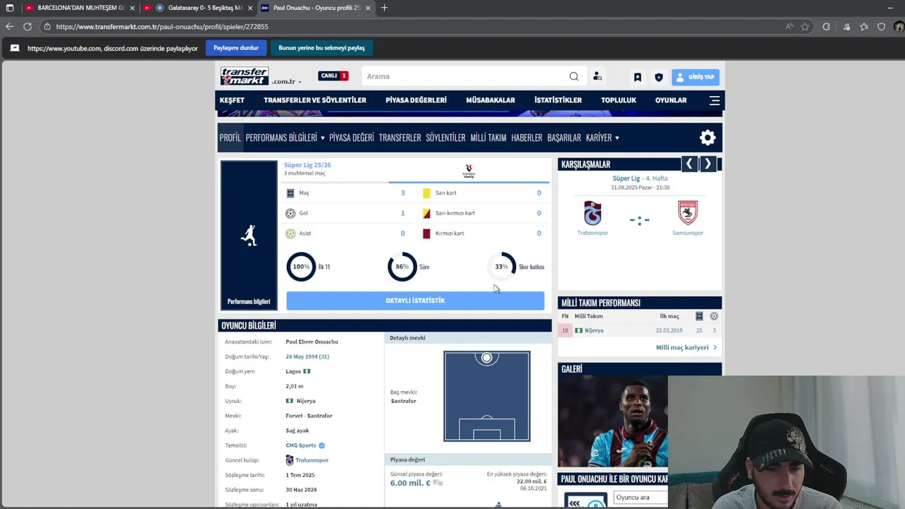Screen dimensions: 905x509
Task: Open a new browser tab
Action: point(384,8)
